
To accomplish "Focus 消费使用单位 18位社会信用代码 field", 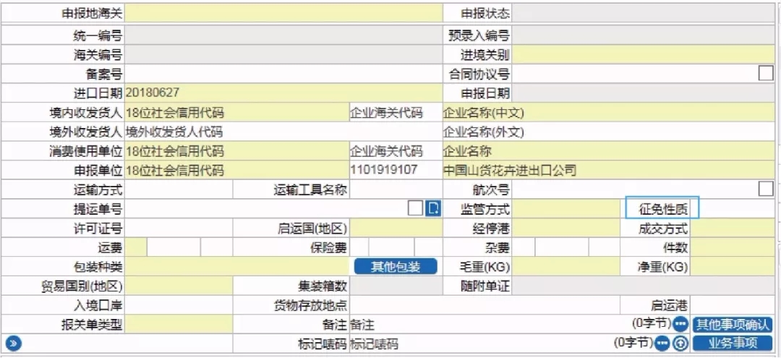I will 236,151.
